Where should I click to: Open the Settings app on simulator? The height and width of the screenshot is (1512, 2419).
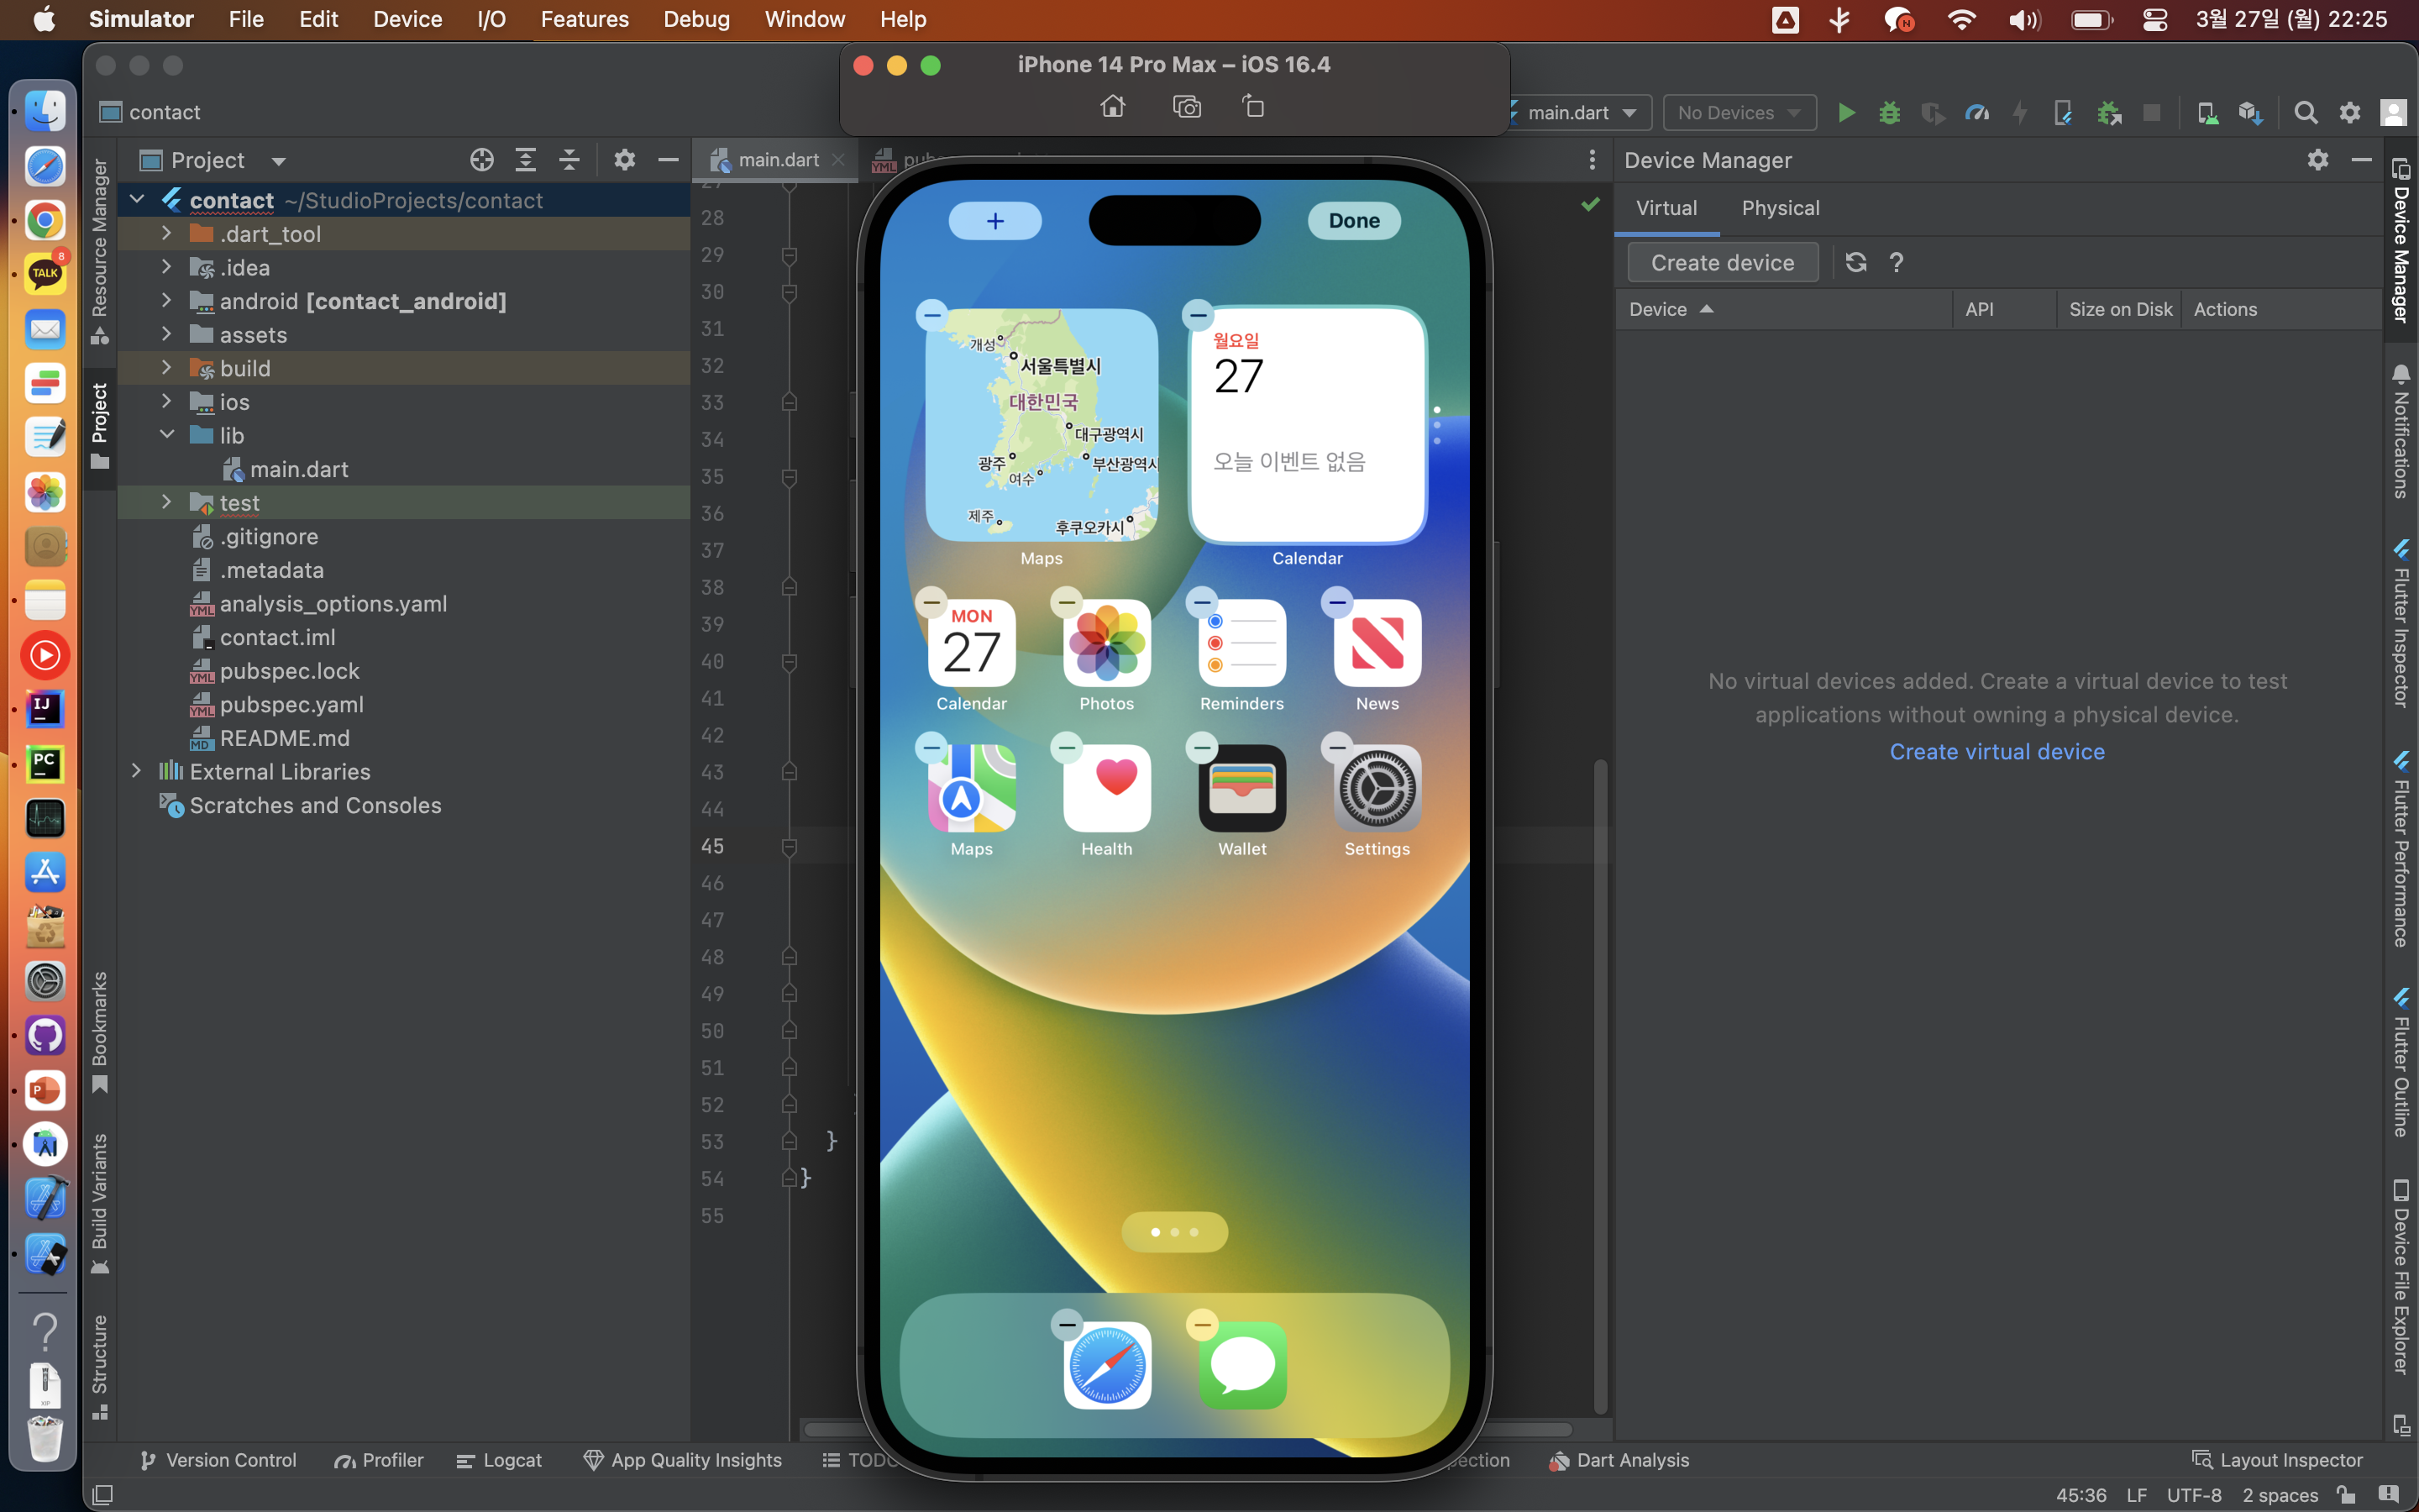tap(1377, 789)
